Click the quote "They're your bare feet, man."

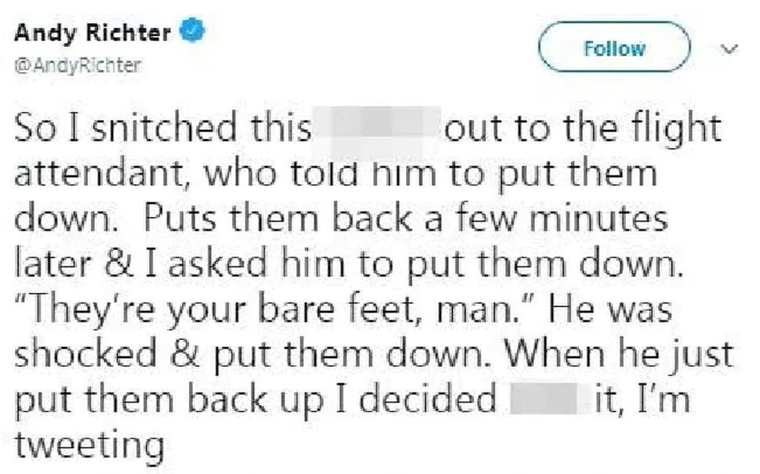(274, 310)
